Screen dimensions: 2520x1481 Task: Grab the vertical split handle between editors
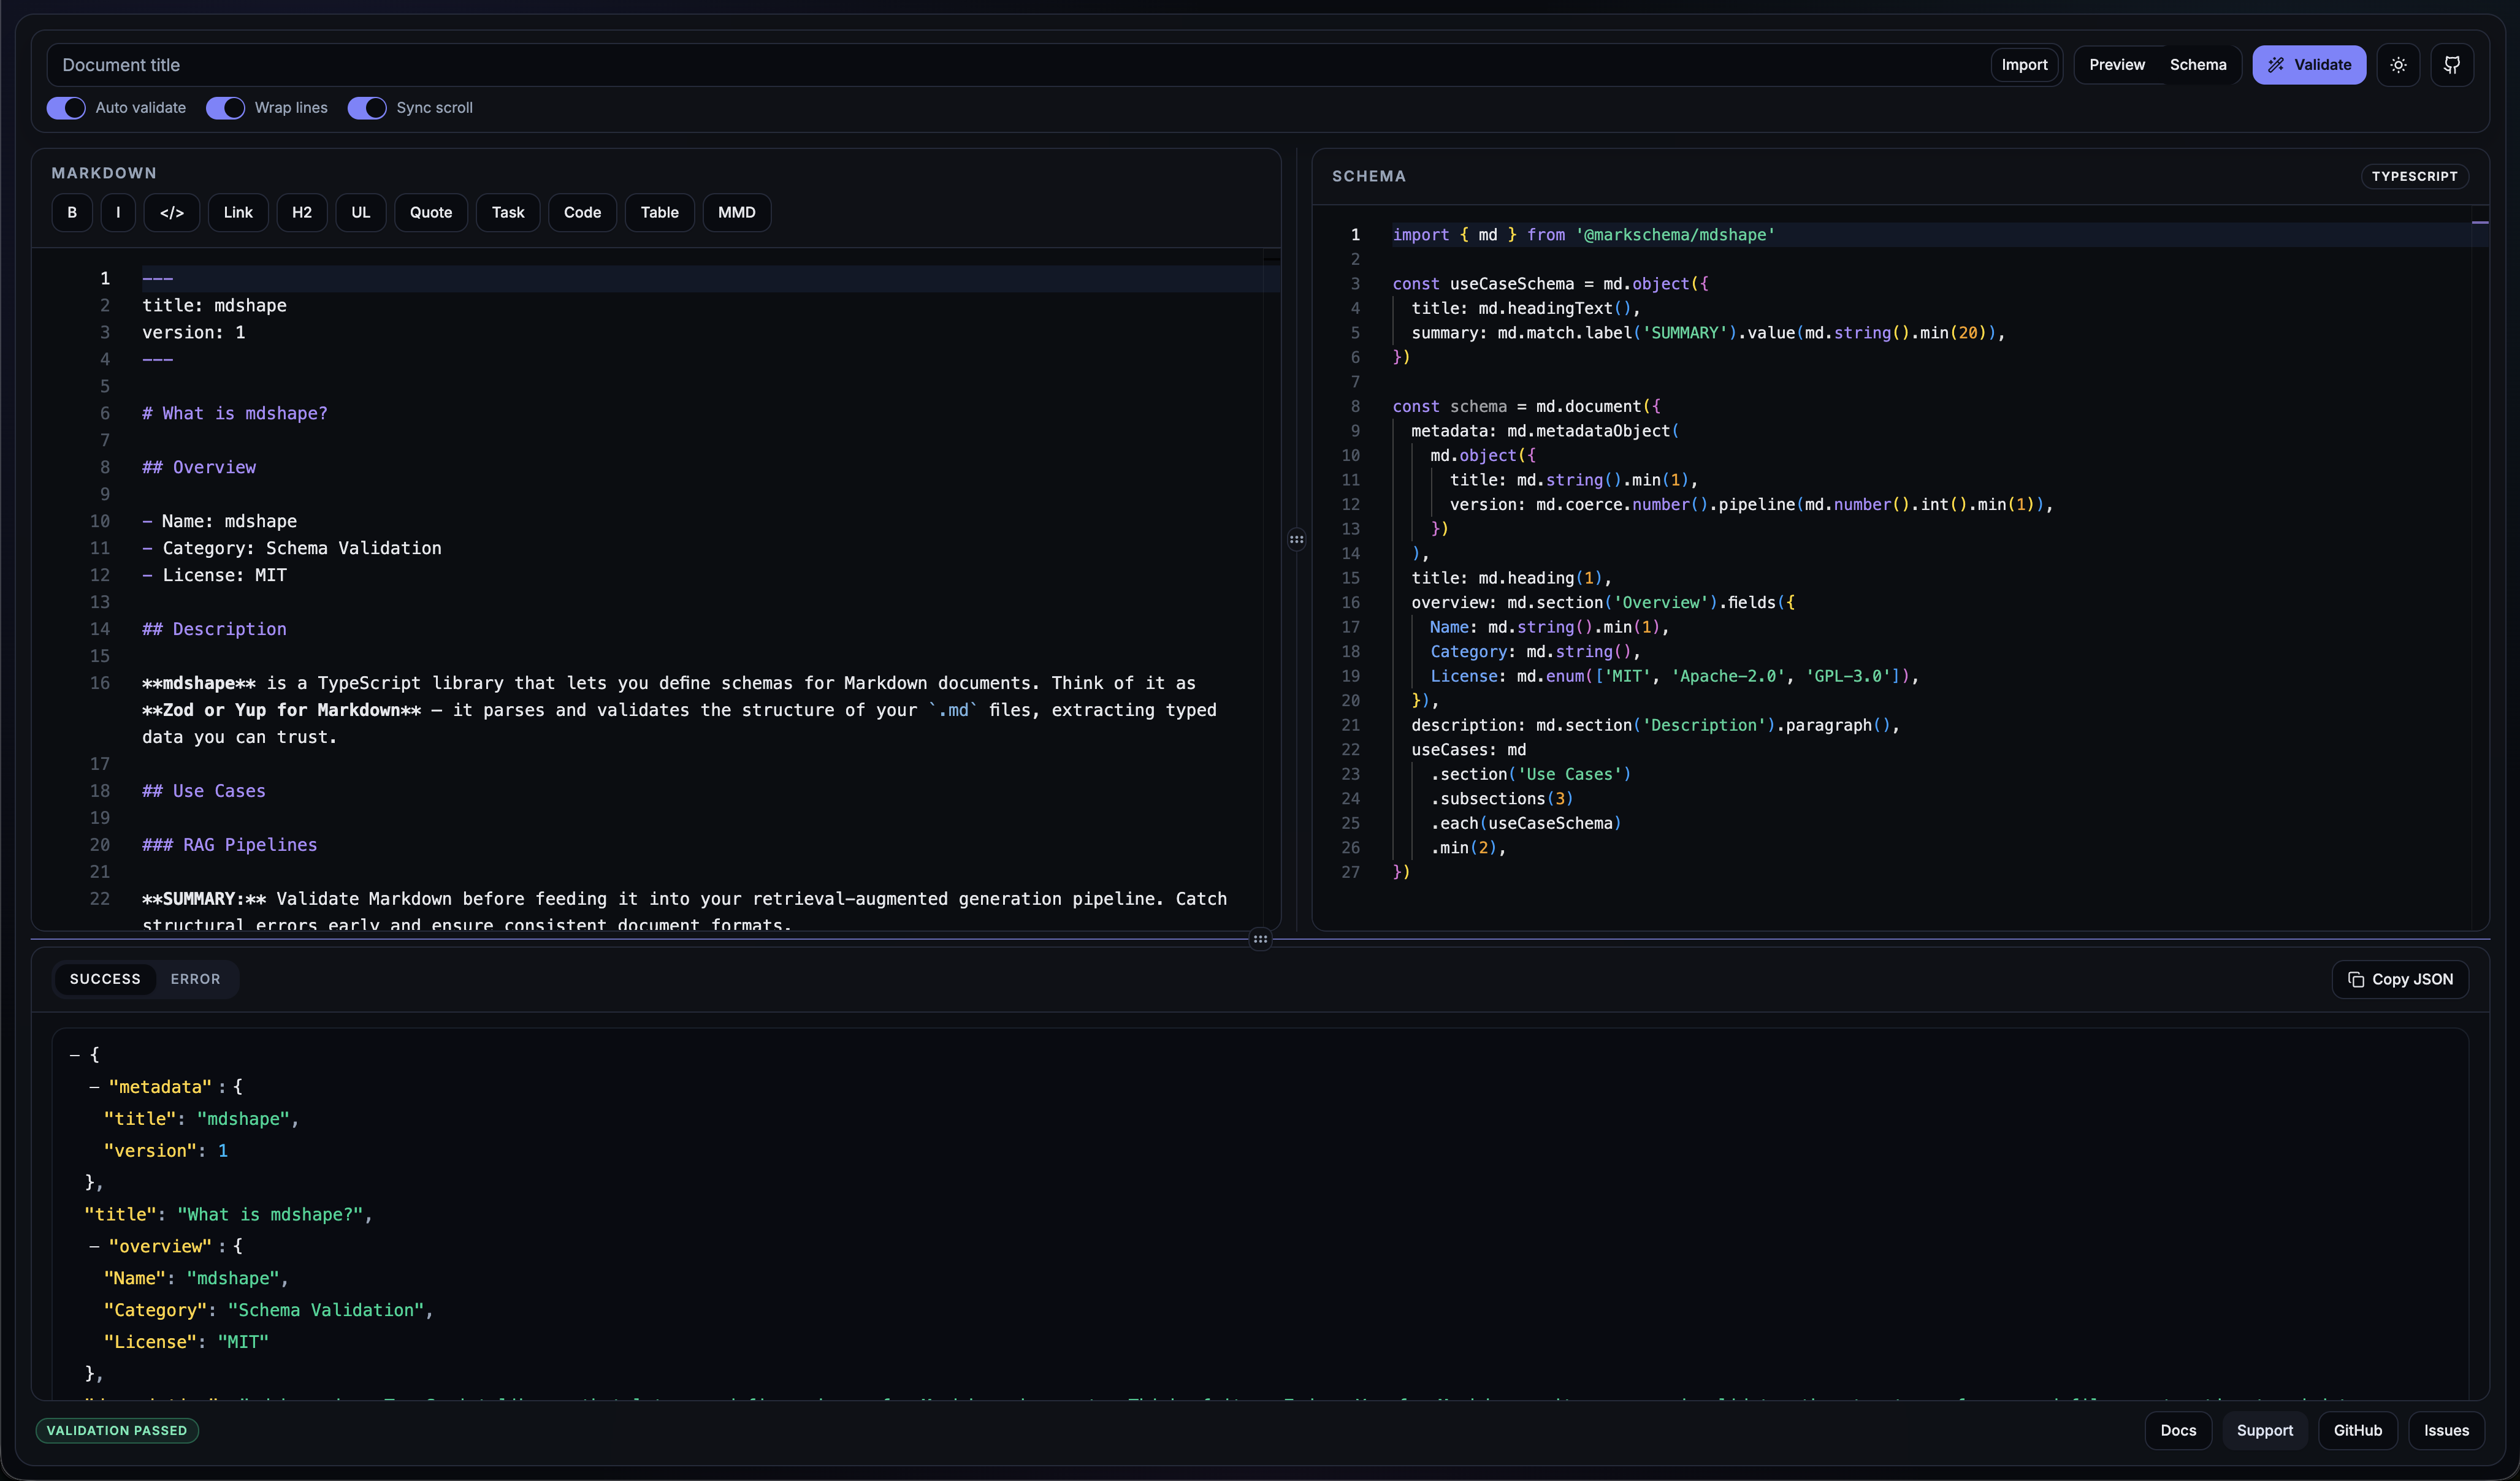(x=1296, y=539)
